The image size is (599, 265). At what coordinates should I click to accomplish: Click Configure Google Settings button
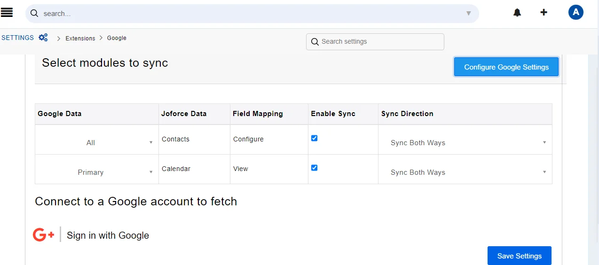tap(506, 67)
